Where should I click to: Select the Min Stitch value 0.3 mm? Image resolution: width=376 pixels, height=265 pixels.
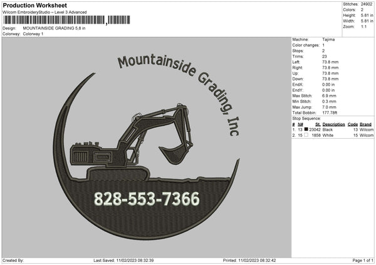point(329,101)
